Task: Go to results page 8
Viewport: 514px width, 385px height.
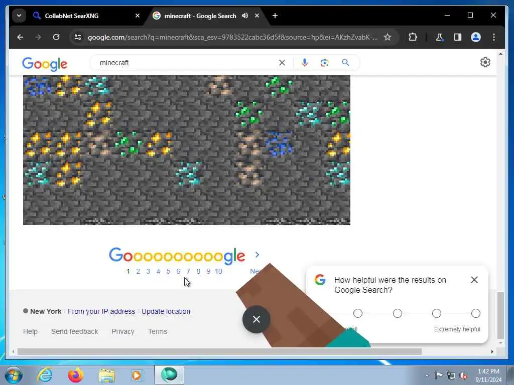Action: click(x=198, y=271)
